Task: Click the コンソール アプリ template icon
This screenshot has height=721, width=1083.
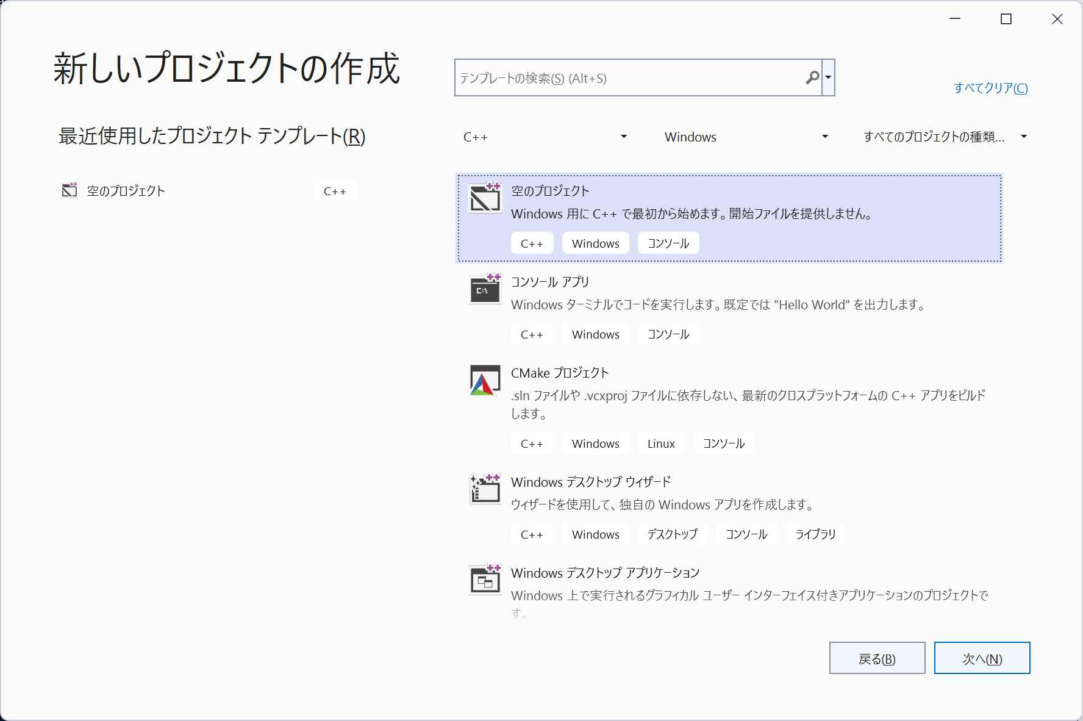Action: pos(485,289)
